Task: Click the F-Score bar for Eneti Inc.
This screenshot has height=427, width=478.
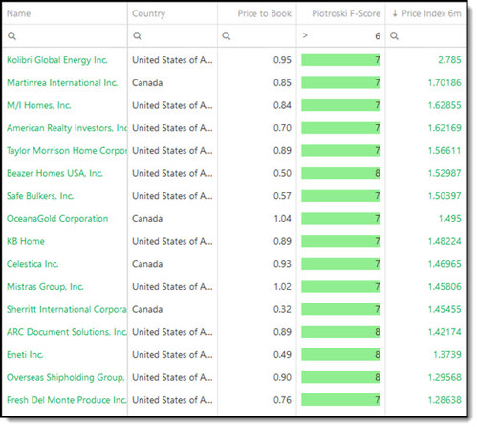Action: [340, 354]
